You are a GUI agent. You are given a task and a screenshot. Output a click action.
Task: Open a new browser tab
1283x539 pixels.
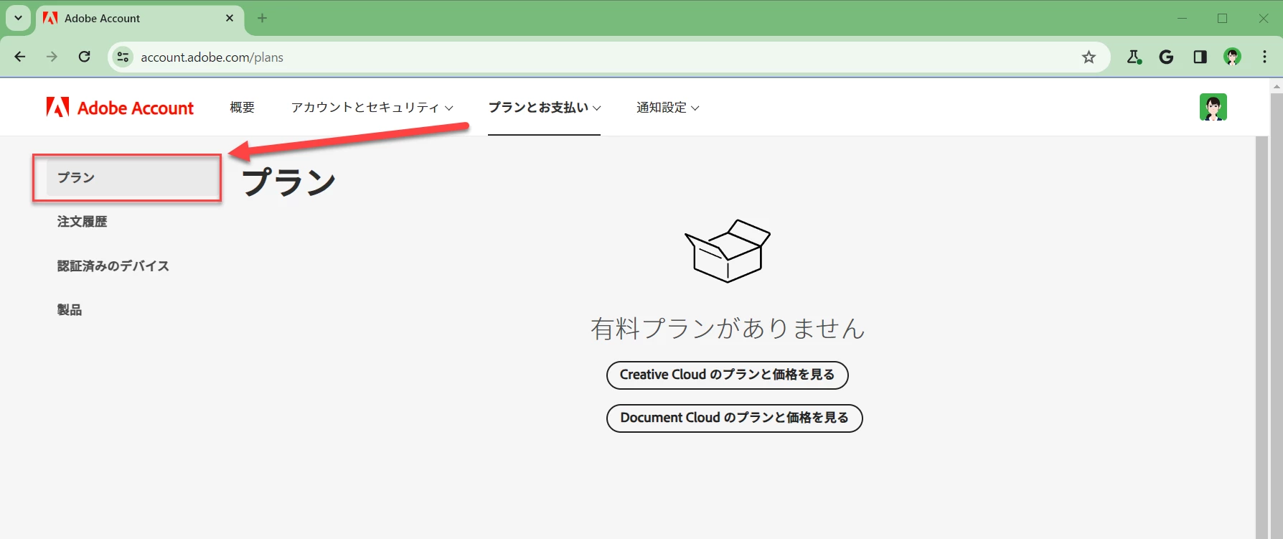262,18
